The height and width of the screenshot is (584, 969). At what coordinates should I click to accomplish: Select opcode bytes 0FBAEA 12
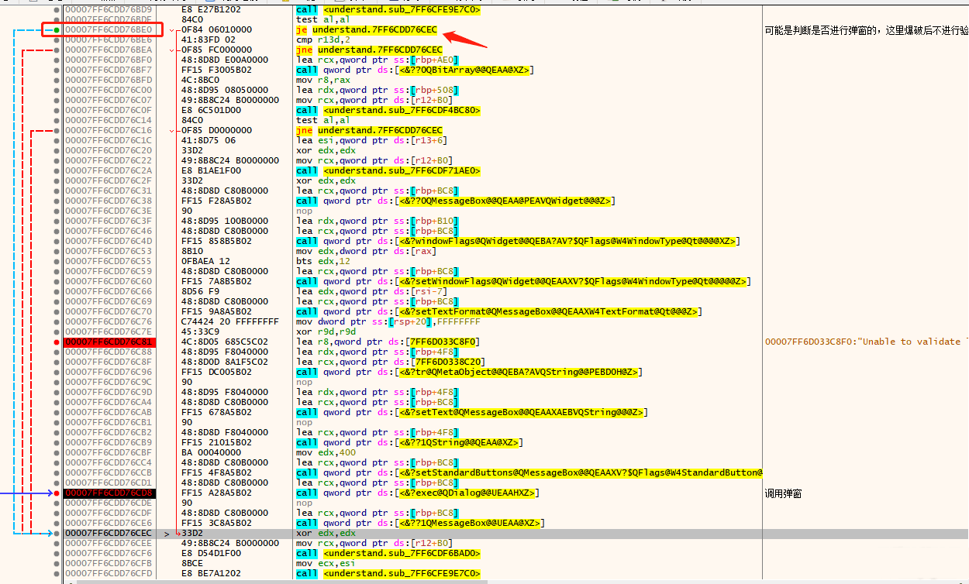pos(205,261)
